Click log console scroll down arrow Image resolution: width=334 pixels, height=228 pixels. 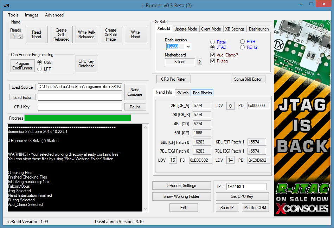coord(145,209)
